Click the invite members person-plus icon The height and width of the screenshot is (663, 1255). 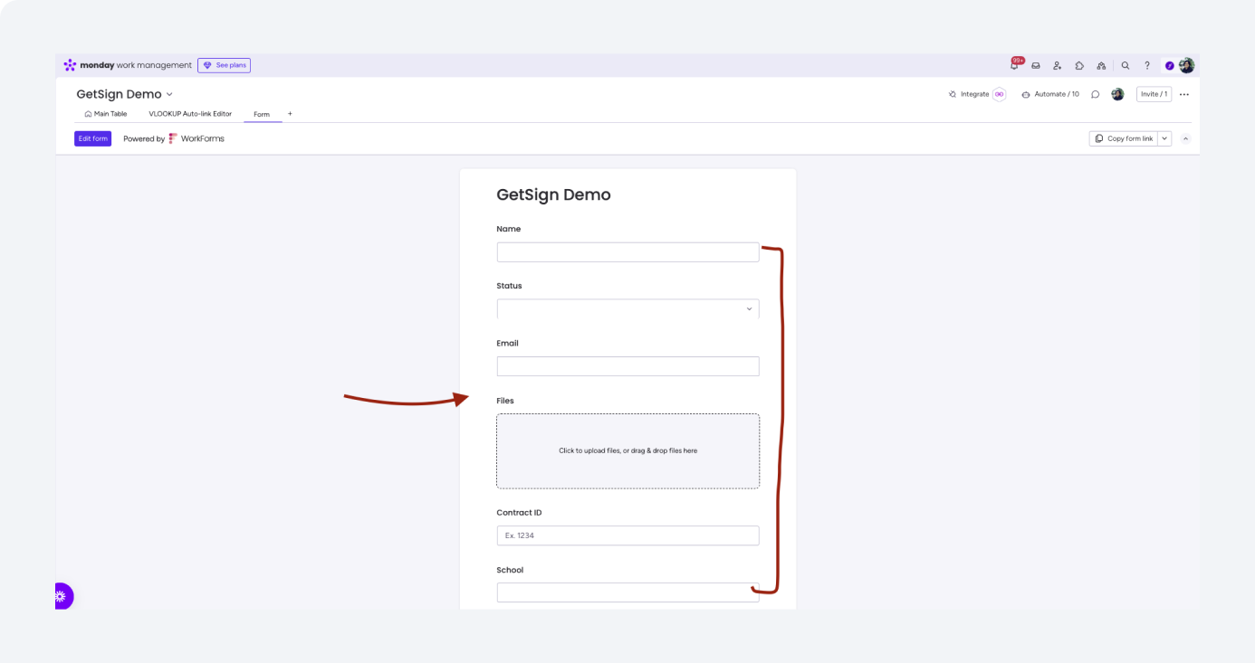pyautogui.click(x=1057, y=65)
